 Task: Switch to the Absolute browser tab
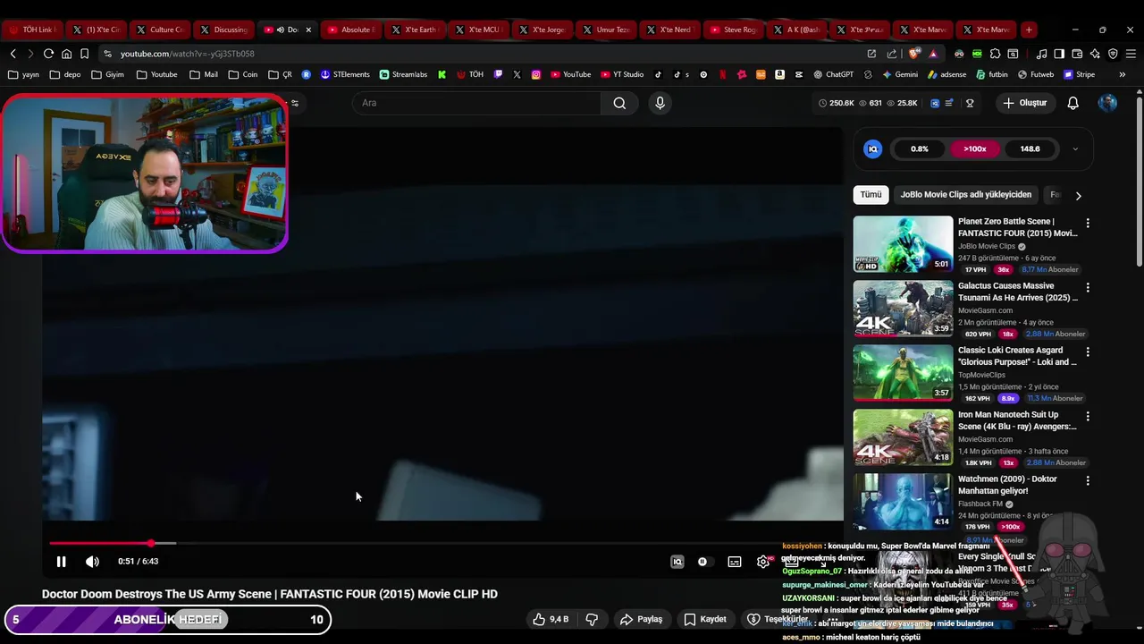tap(350, 30)
